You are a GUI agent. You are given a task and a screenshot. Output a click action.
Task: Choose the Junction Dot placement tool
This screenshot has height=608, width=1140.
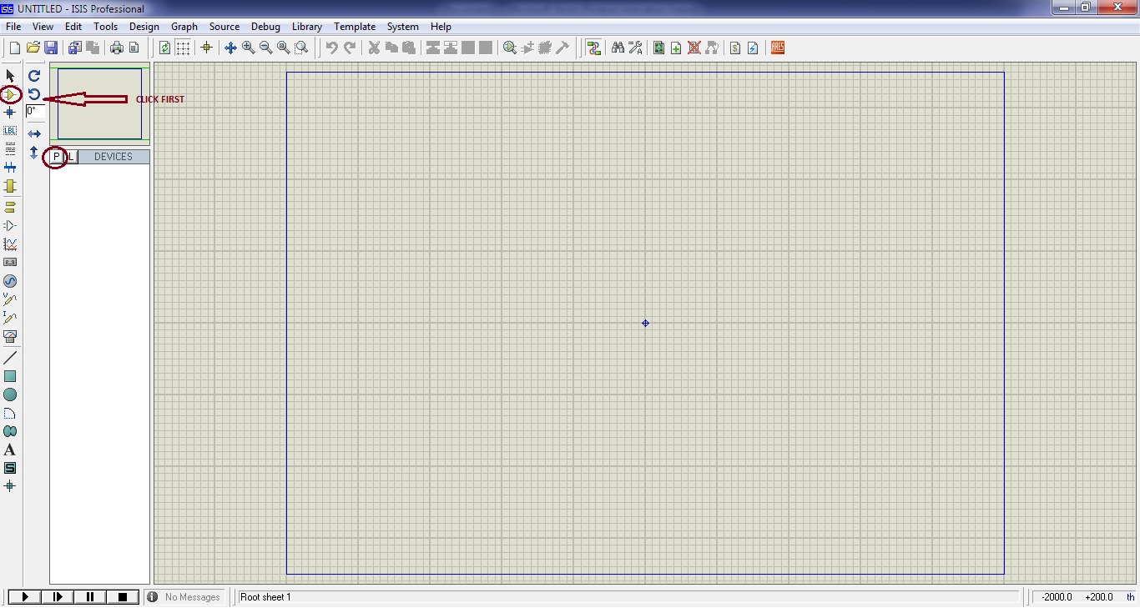pyautogui.click(x=10, y=113)
